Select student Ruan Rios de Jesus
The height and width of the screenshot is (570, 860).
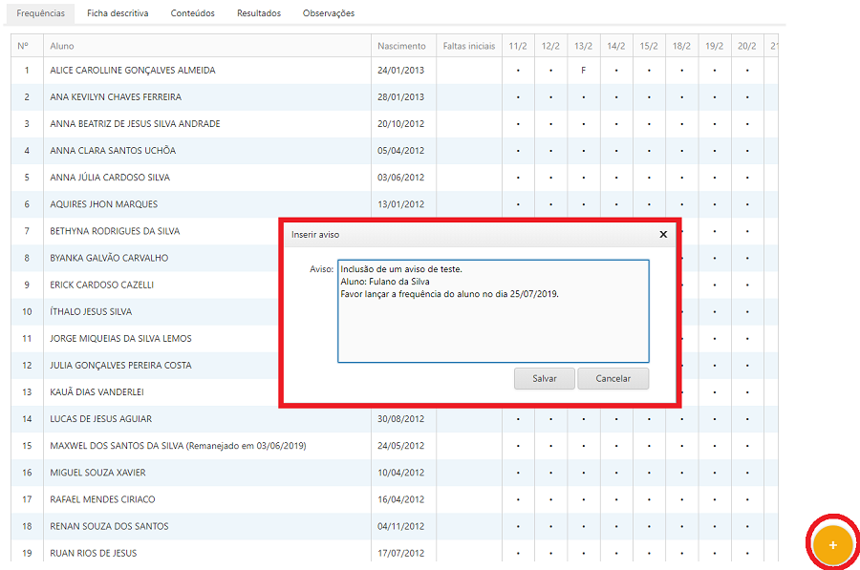point(94,553)
